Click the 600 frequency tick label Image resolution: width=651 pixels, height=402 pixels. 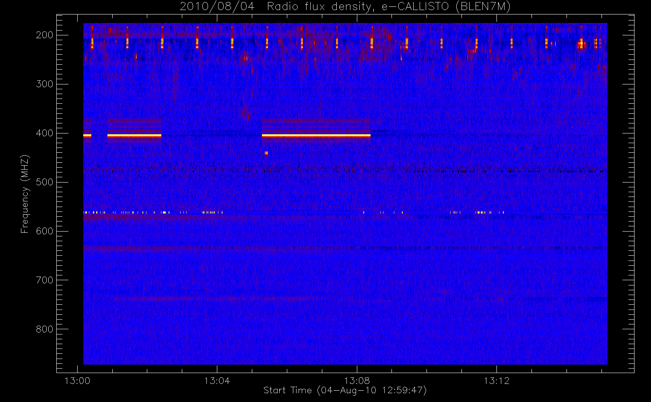(x=44, y=231)
